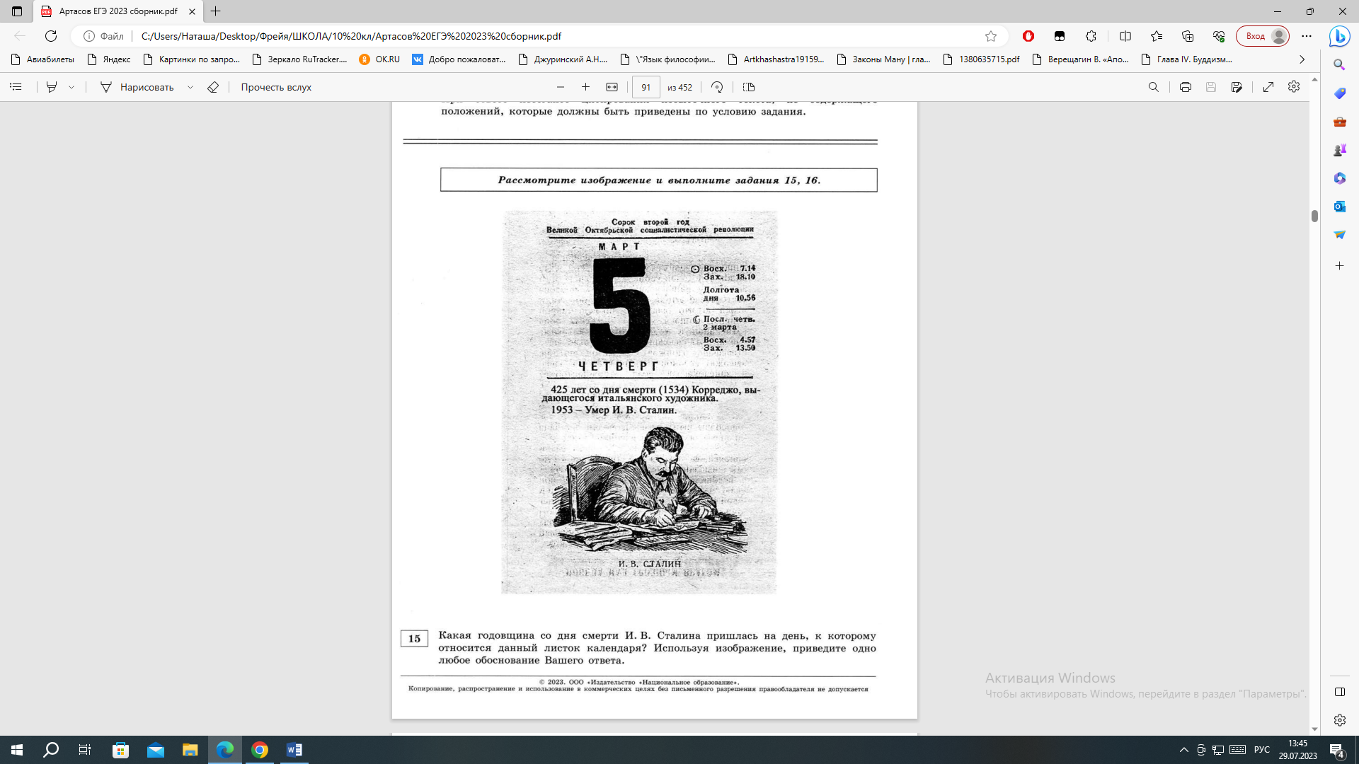Open Microsoft Word from the taskbar

(294, 750)
